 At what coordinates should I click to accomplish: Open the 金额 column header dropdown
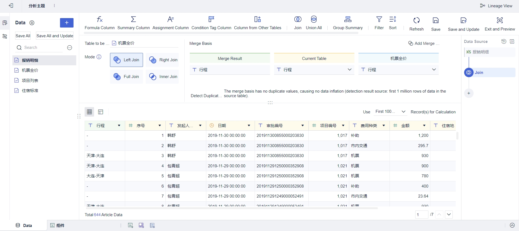(424, 126)
